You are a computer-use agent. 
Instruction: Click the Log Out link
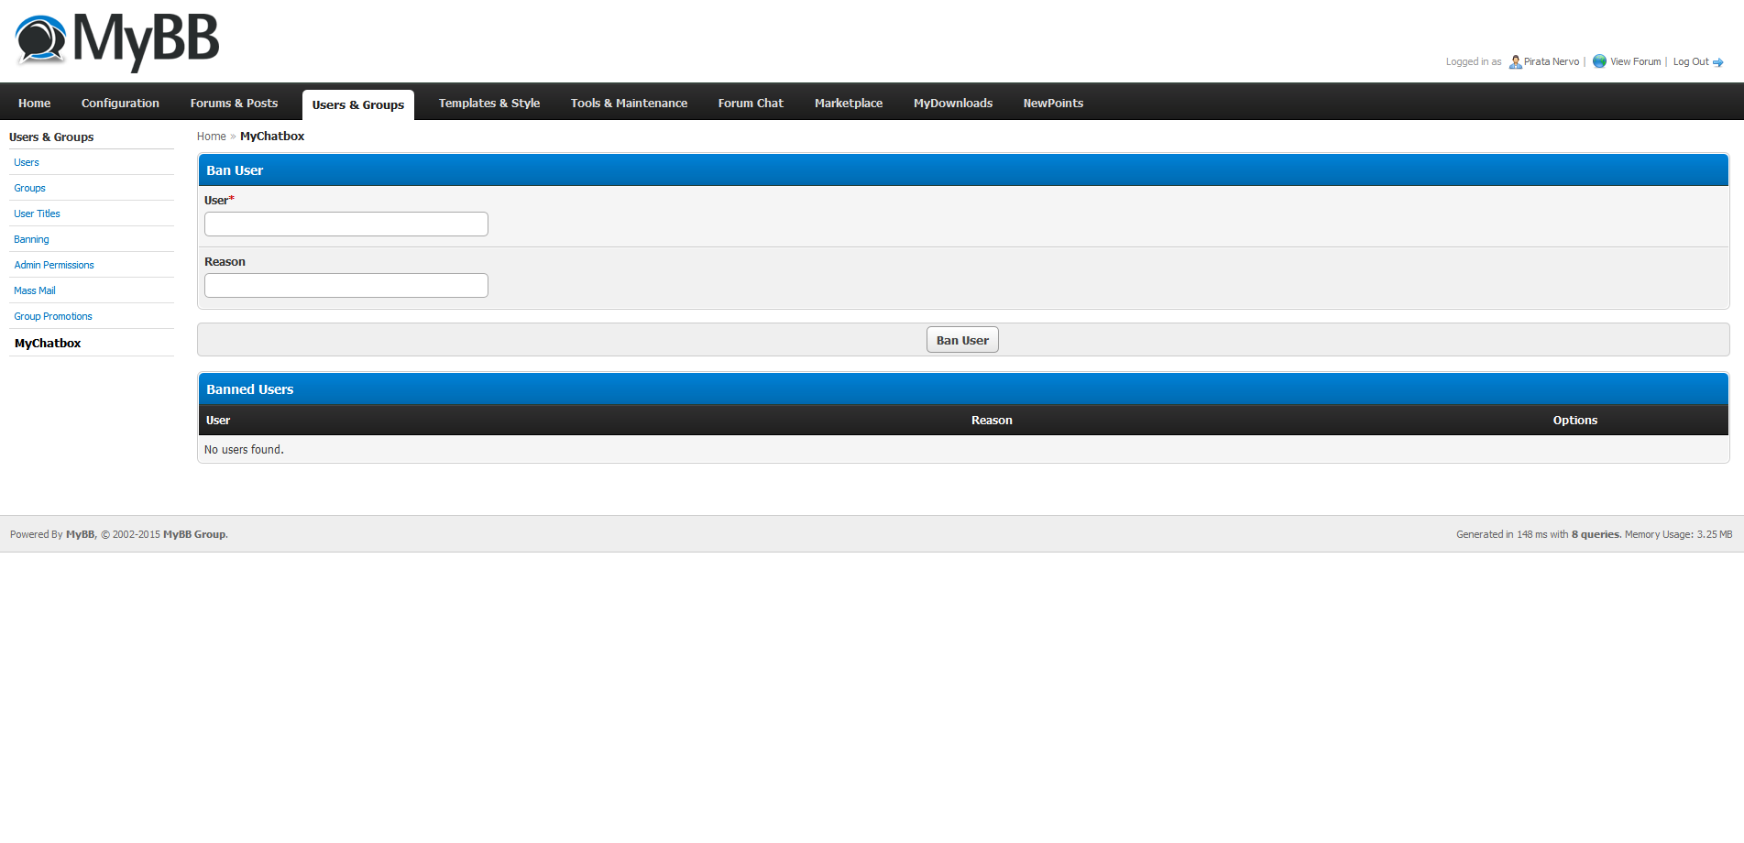pos(1691,61)
